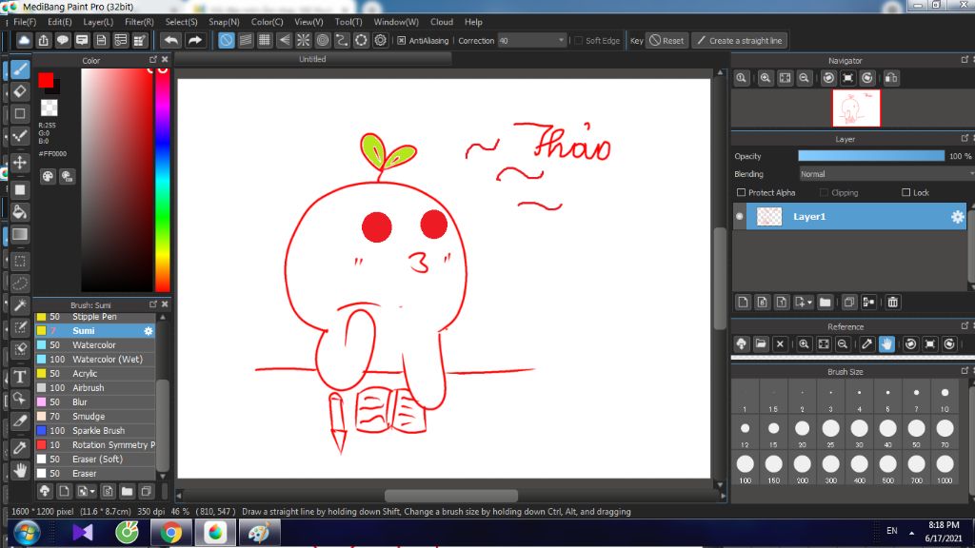Open Snap settings gear icon
The image size is (975, 548).
click(380, 40)
